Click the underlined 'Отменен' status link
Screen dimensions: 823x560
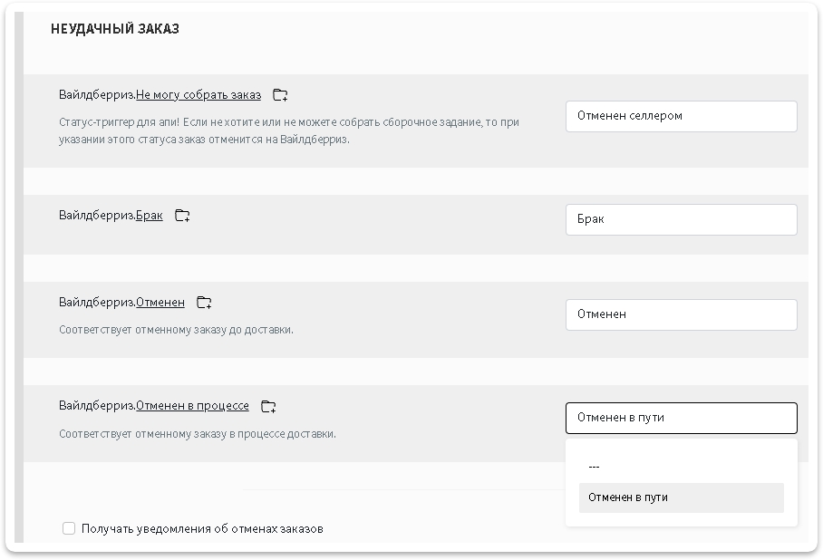pyautogui.click(x=160, y=303)
